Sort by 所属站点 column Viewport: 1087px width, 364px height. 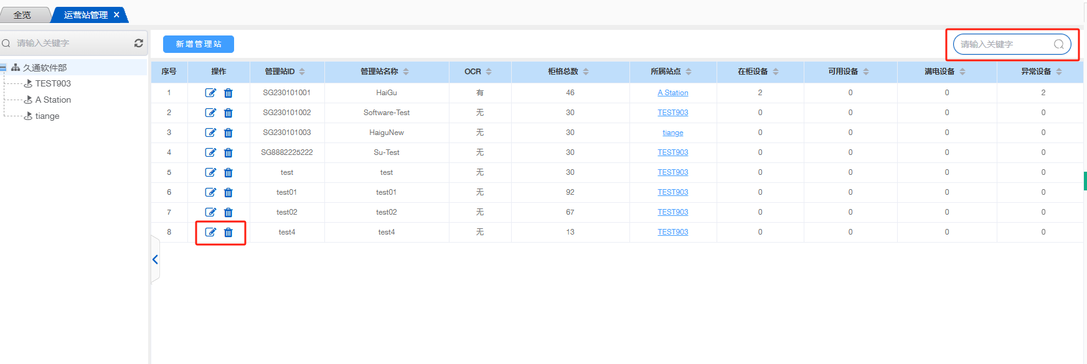(689, 72)
